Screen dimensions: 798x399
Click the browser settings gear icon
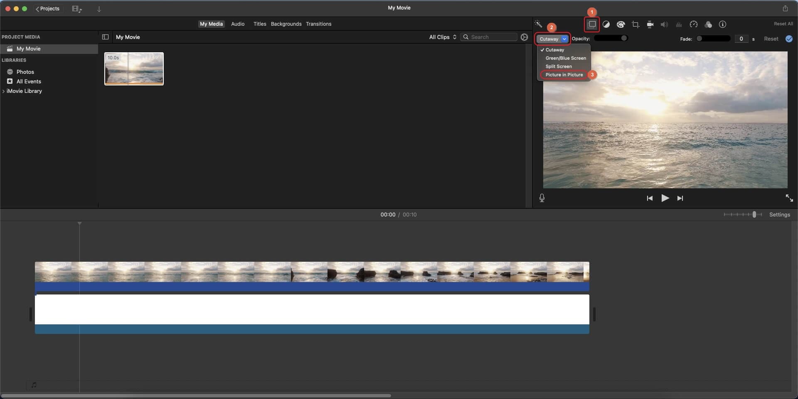click(x=524, y=37)
